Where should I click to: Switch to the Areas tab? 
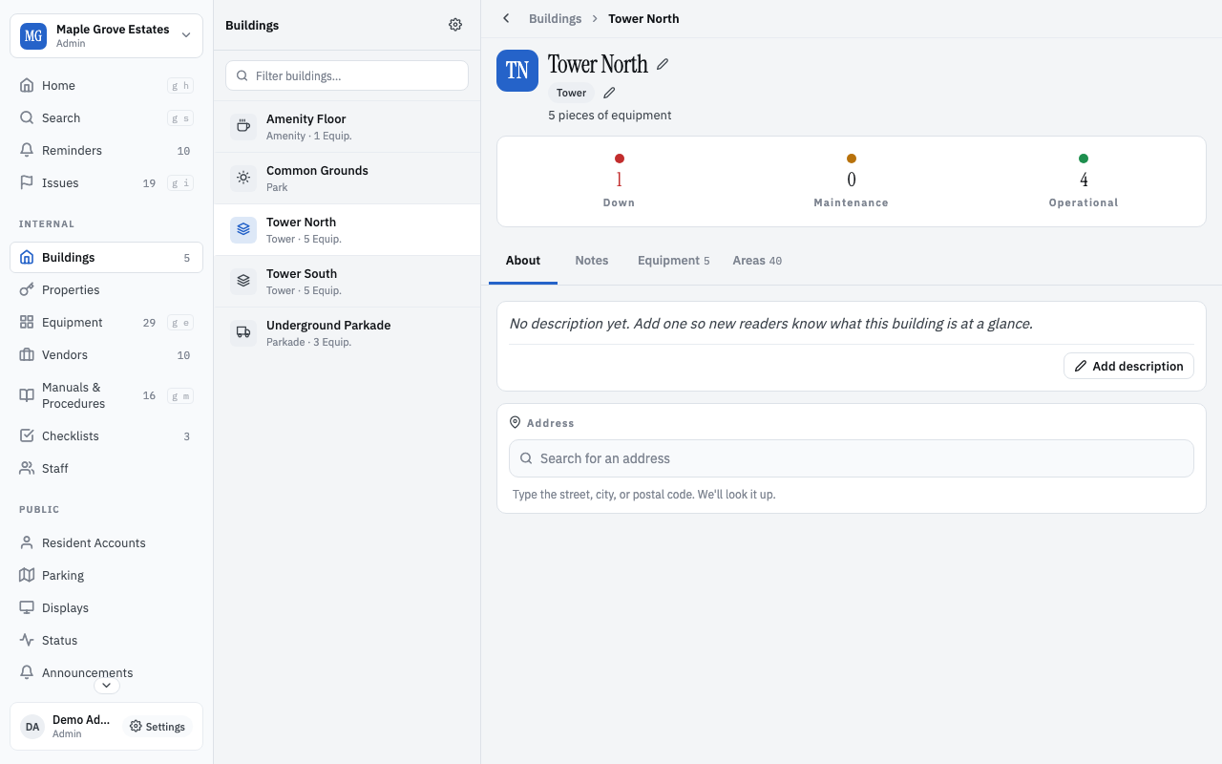click(757, 260)
